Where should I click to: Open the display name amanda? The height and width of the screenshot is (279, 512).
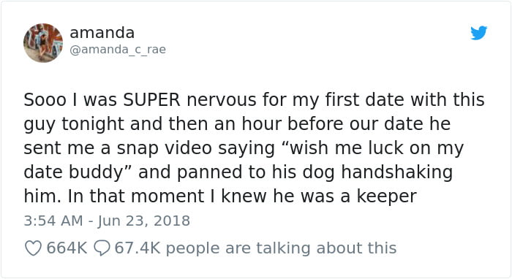102,33
